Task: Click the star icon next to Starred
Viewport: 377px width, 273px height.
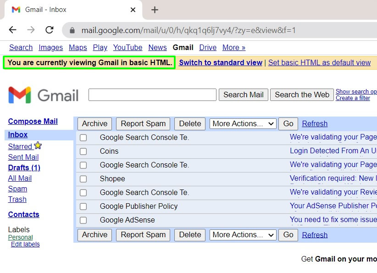Action: 38,145
